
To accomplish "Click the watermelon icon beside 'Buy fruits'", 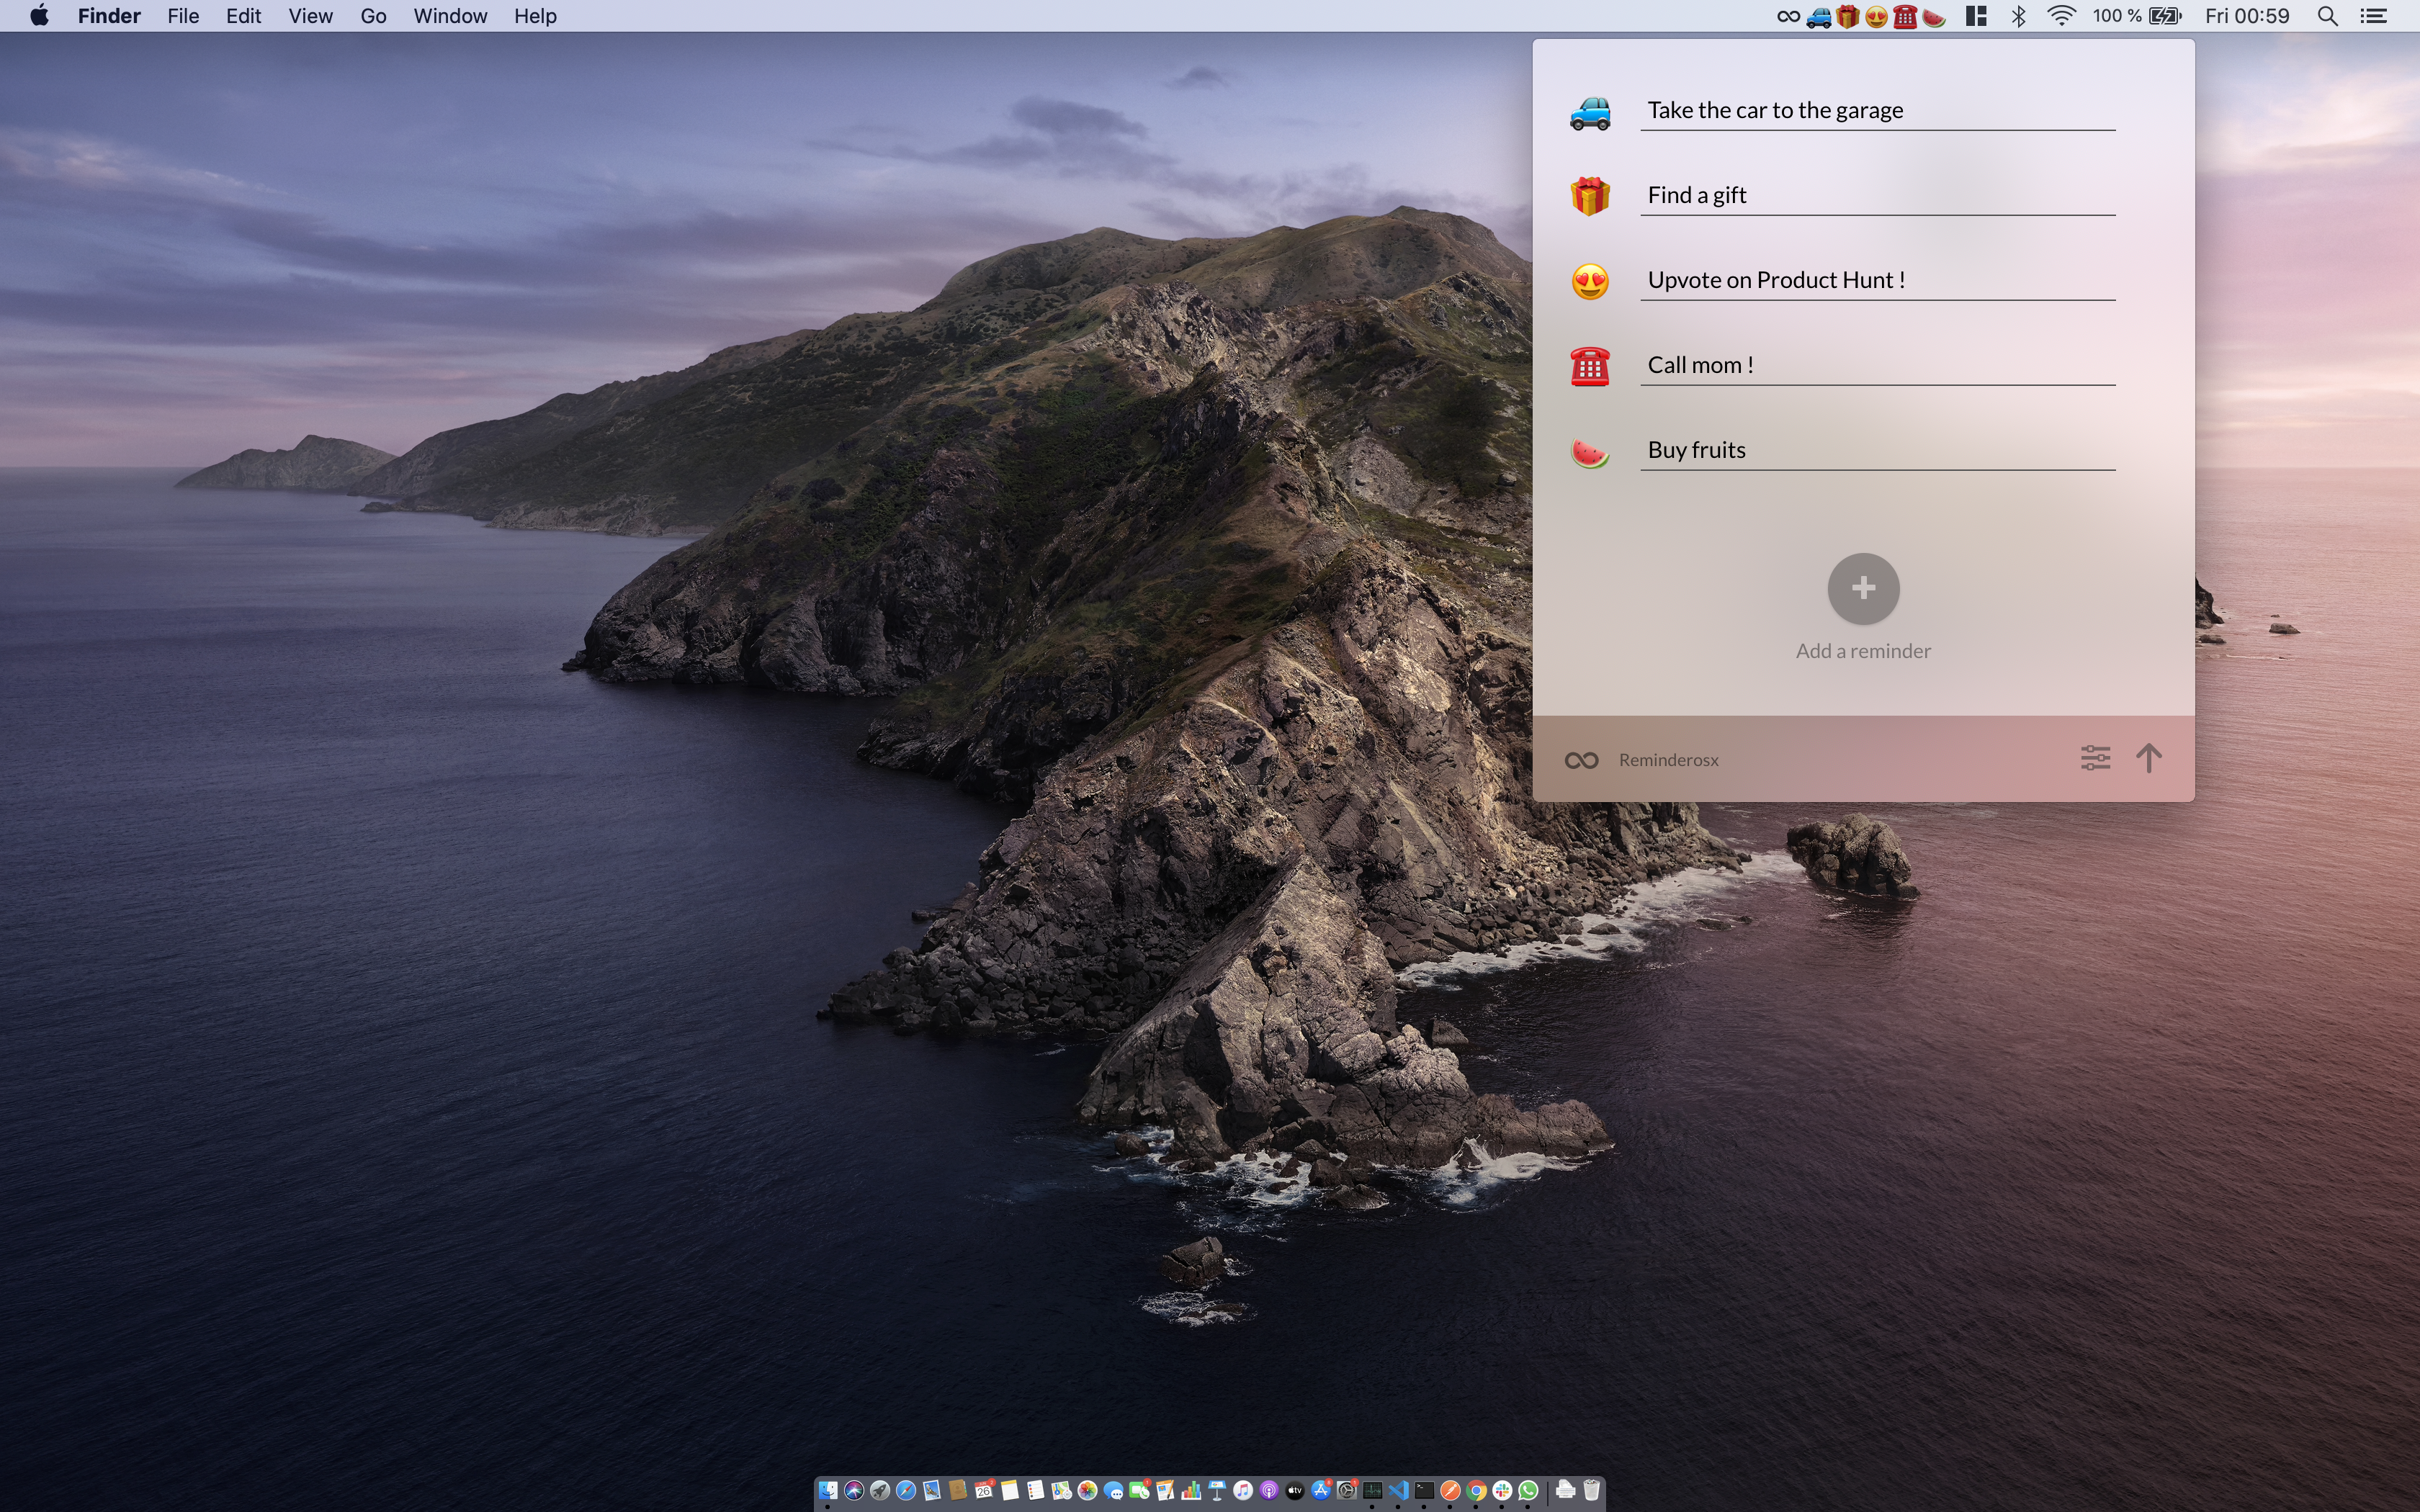I will (x=1591, y=451).
